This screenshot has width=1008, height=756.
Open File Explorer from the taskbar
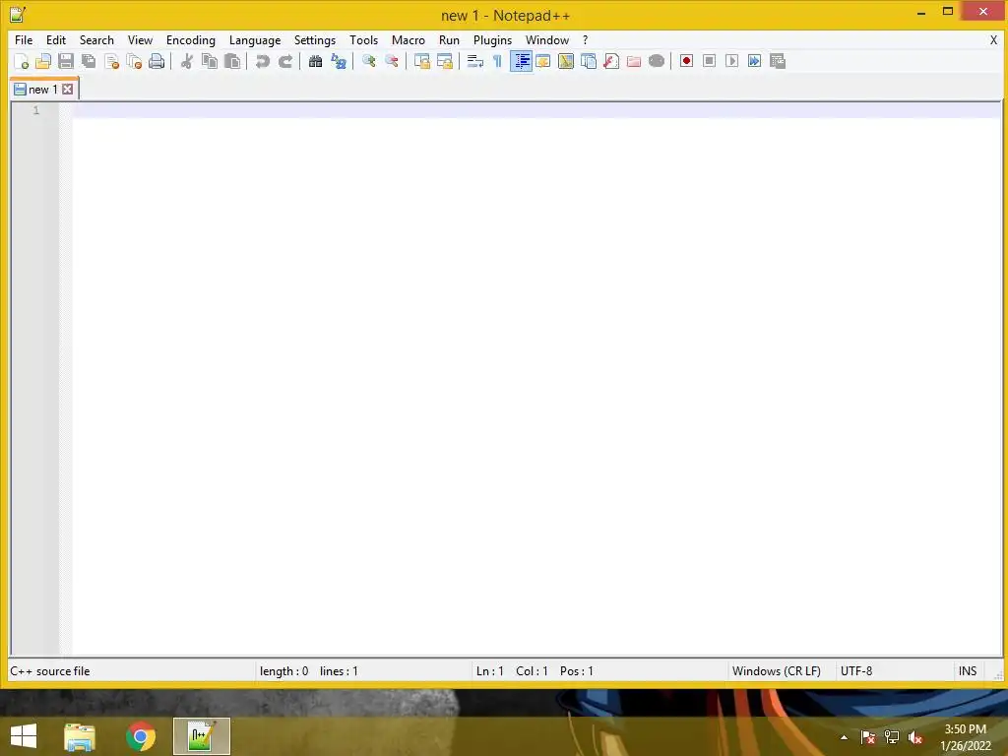[x=80, y=736]
